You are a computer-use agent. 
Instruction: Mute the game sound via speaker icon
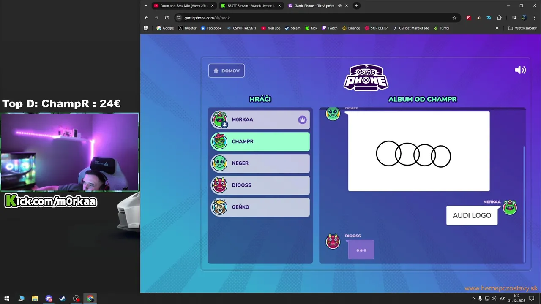point(520,70)
